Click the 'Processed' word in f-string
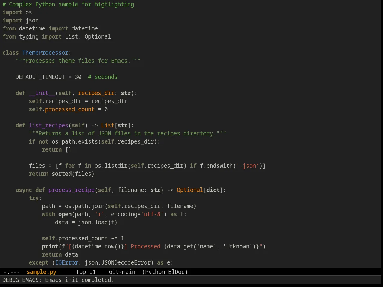Image resolution: width=383 pixels, height=287 pixels. click(x=145, y=246)
